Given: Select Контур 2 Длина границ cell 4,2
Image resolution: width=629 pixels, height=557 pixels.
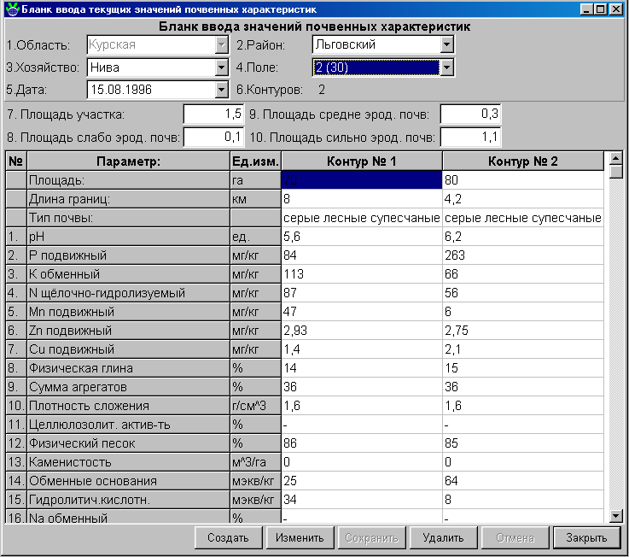Looking at the screenshot, I should click(523, 199).
